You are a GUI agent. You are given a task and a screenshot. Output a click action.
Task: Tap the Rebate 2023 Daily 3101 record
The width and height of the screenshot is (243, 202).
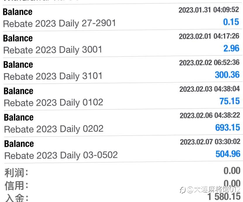123,69
